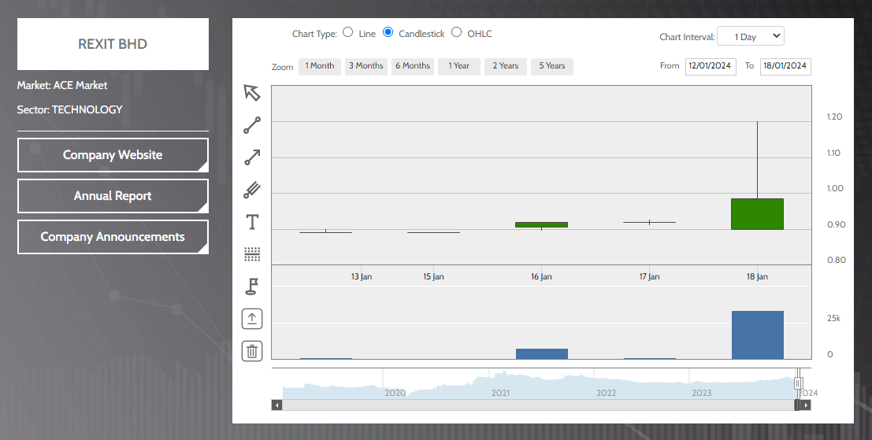The image size is (872, 440).
Task: Click the navigator scroll right arrow
Action: pyautogui.click(x=806, y=405)
